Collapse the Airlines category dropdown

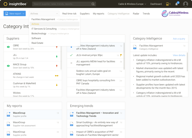(57, 14)
